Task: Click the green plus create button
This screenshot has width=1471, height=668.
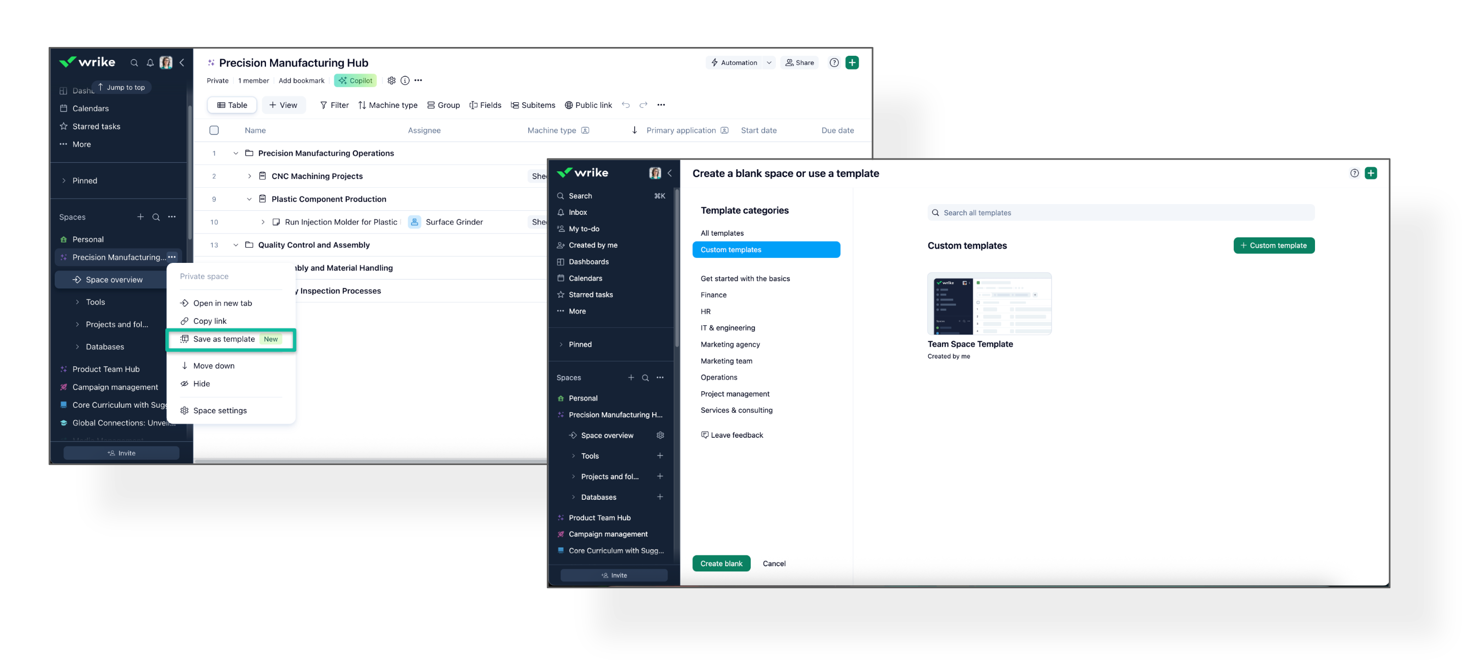Action: (852, 63)
